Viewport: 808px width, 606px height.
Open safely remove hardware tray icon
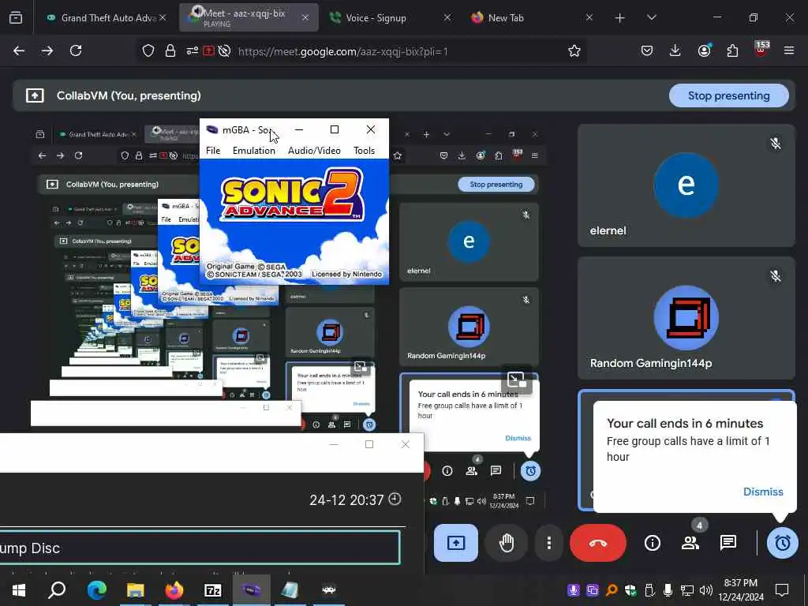tap(649, 590)
